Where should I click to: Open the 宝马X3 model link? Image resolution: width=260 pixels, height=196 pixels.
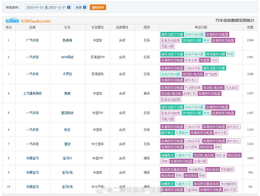(67, 158)
